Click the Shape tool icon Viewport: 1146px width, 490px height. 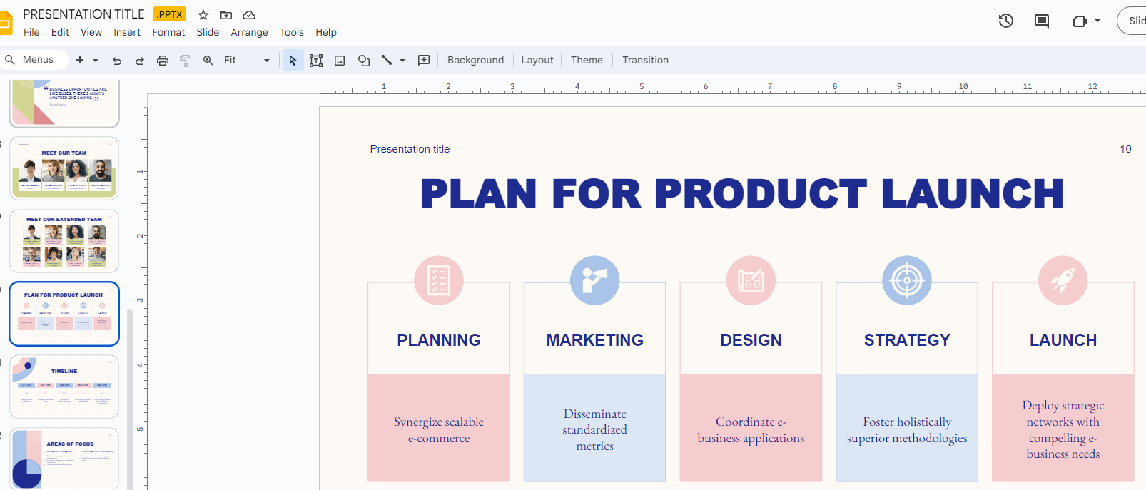[x=364, y=61]
